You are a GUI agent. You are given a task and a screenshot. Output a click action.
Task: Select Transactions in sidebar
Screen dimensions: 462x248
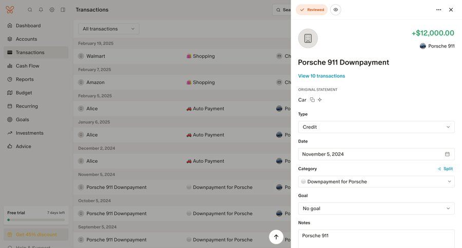[x=36, y=52]
